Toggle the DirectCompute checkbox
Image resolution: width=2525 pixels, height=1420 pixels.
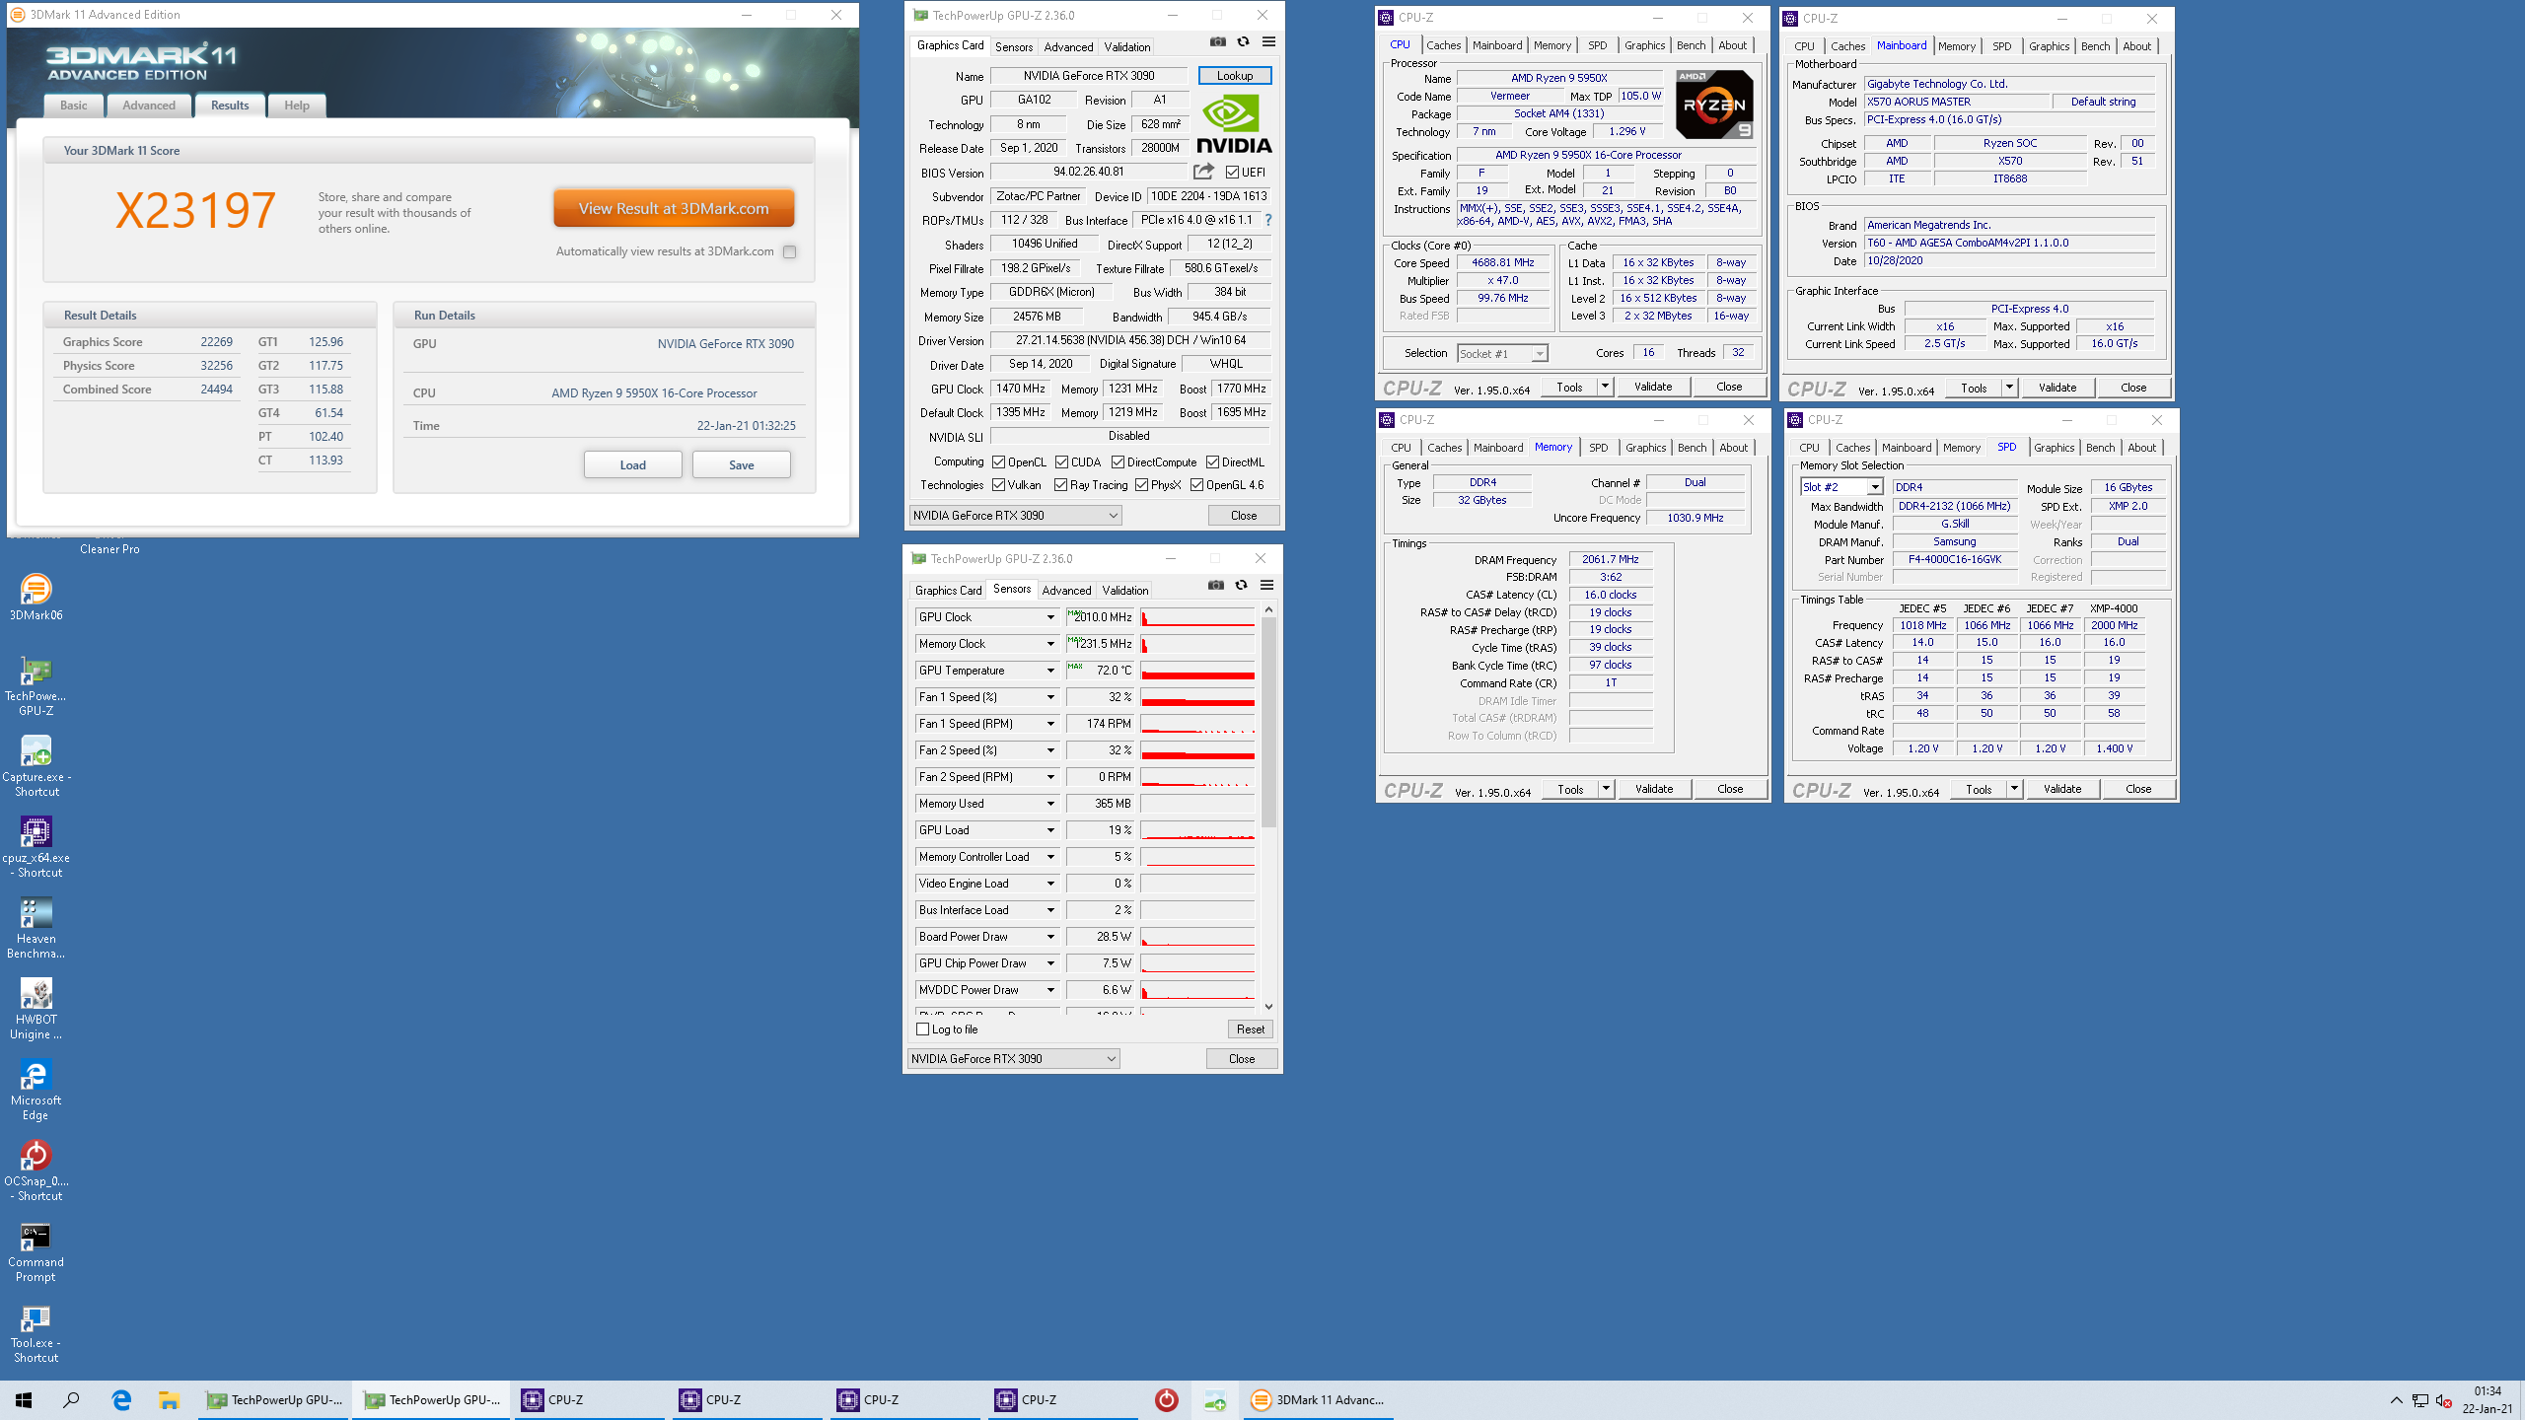1118,462
